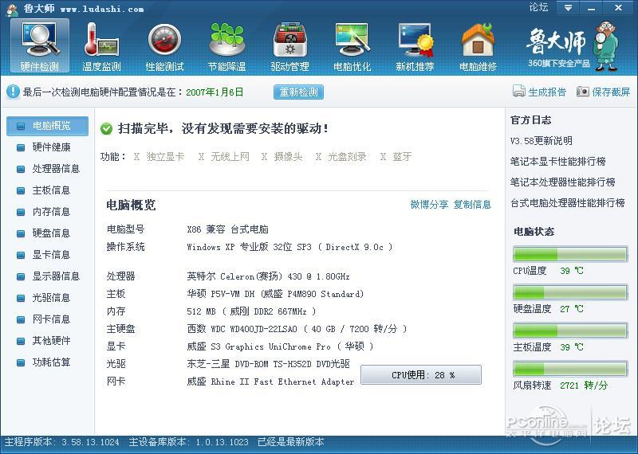Screen dimensions: 638x454
Task: Click the 生成报告 printer icon
Action: tap(519, 92)
